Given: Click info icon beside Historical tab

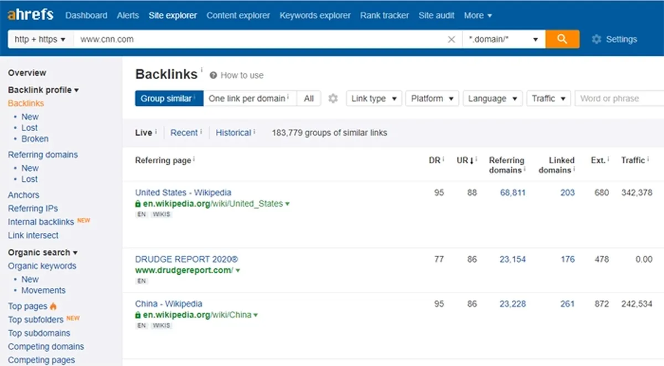Looking at the screenshot, I should [x=254, y=132].
